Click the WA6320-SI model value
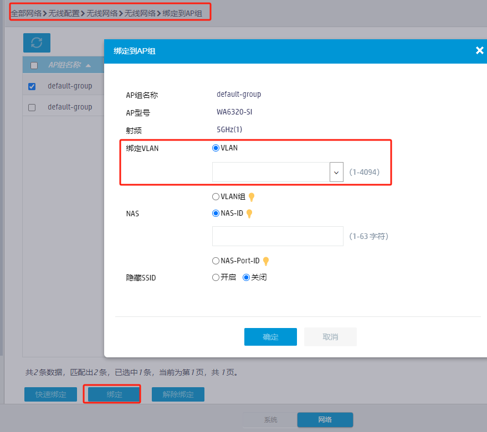 234,112
